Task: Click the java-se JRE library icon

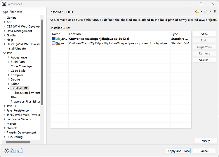Action: pos(58,39)
